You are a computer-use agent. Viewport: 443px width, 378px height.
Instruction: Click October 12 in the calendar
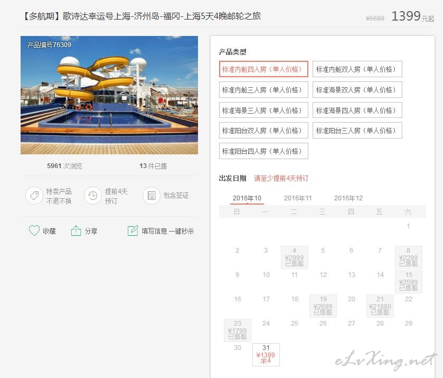[x=323, y=275]
